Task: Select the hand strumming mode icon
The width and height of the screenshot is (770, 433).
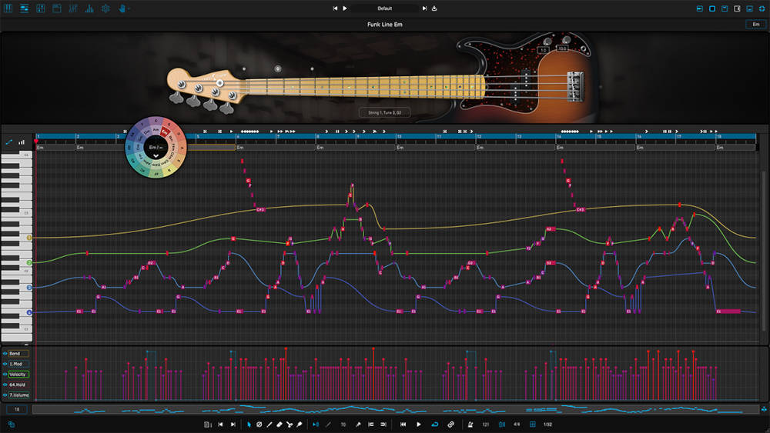Action: 122,8
